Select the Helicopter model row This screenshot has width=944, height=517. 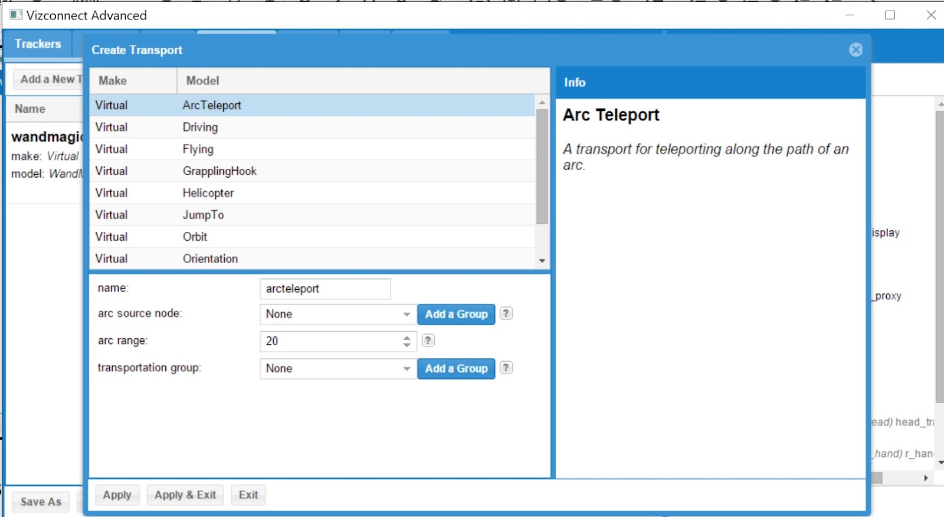(x=313, y=192)
